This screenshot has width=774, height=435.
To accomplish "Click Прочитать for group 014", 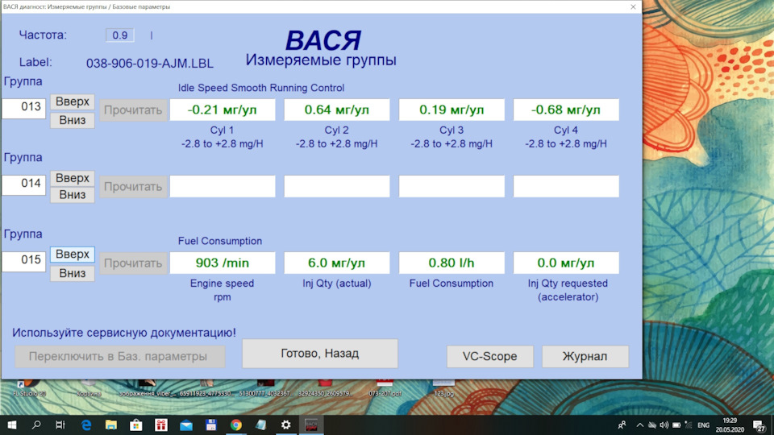I will coord(133,186).
